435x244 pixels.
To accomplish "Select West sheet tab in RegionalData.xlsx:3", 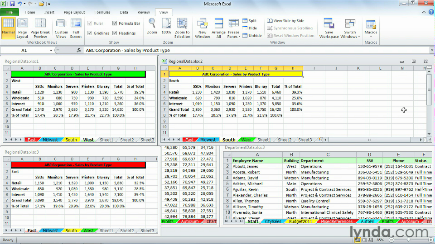I will click(88, 230).
